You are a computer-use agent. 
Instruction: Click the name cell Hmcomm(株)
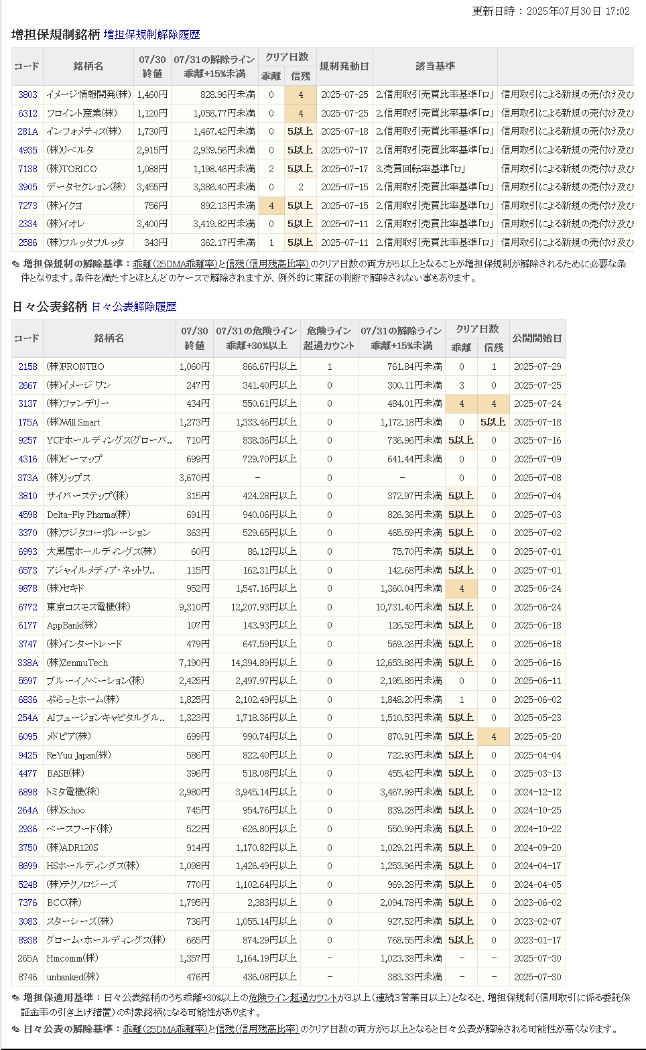coord(109,958)
